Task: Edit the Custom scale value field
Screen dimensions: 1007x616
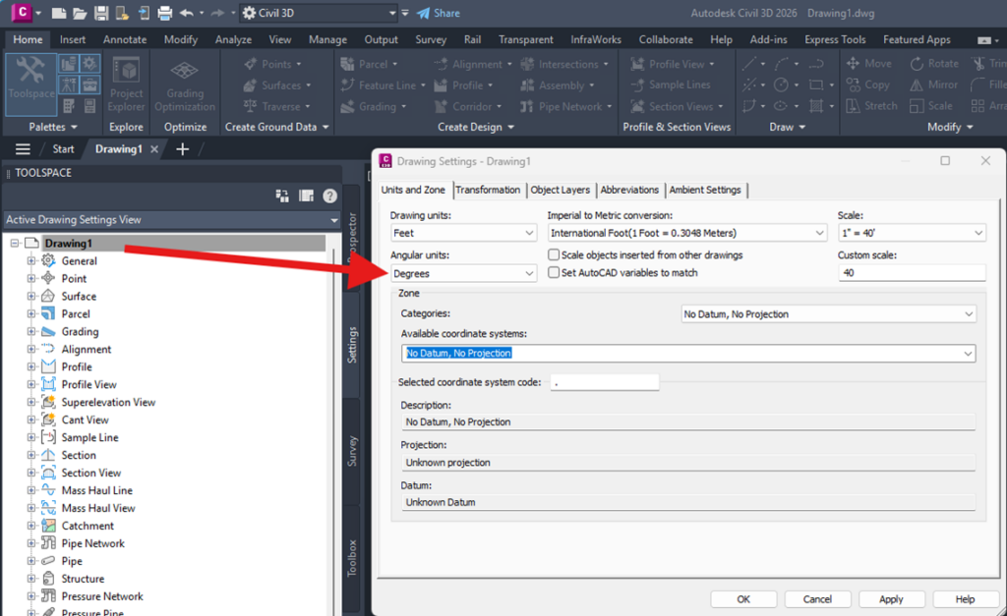Action: 911,272
